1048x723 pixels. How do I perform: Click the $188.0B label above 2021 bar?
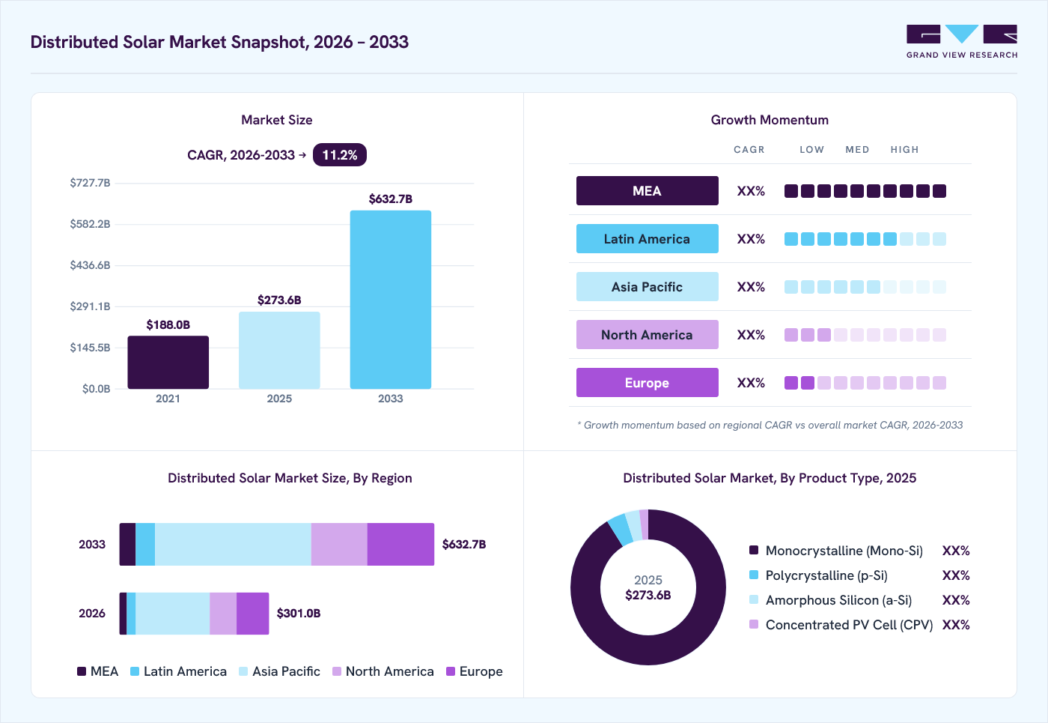pyautogui.click(x=168, y=324)
